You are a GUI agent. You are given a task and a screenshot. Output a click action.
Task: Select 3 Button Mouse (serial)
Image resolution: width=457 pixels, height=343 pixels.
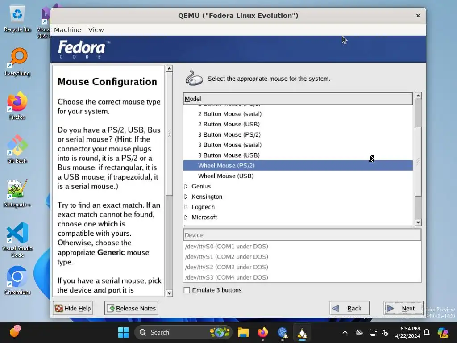[298, 145]
